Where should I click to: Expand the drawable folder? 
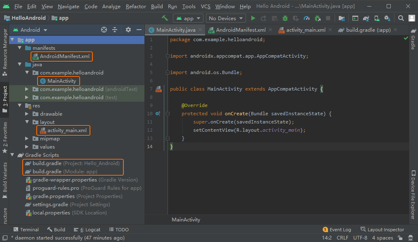(27, 114)
